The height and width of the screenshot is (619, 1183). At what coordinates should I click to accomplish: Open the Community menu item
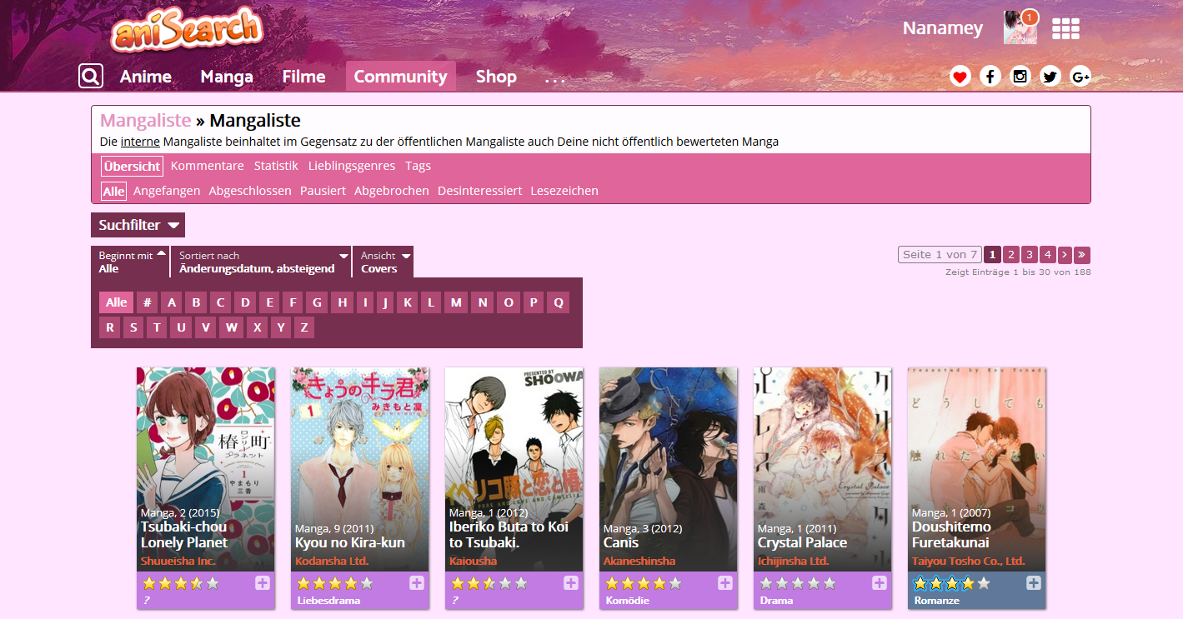point(400,77)
